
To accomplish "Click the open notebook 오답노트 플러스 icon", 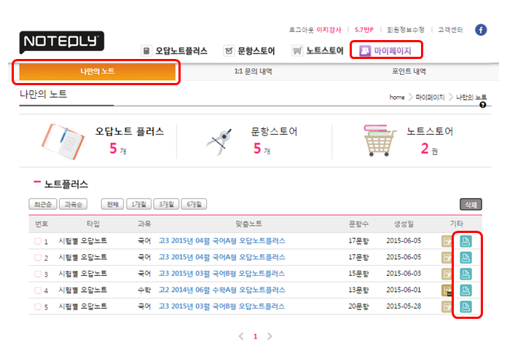I will [x=63, y=141].
